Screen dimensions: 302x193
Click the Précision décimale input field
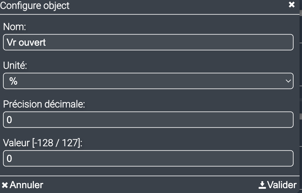(x=148, y=120)
